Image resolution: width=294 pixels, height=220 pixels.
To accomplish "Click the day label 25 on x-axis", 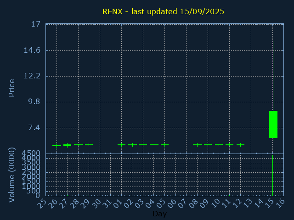I will pyautogui.click(x=42, y=203).
